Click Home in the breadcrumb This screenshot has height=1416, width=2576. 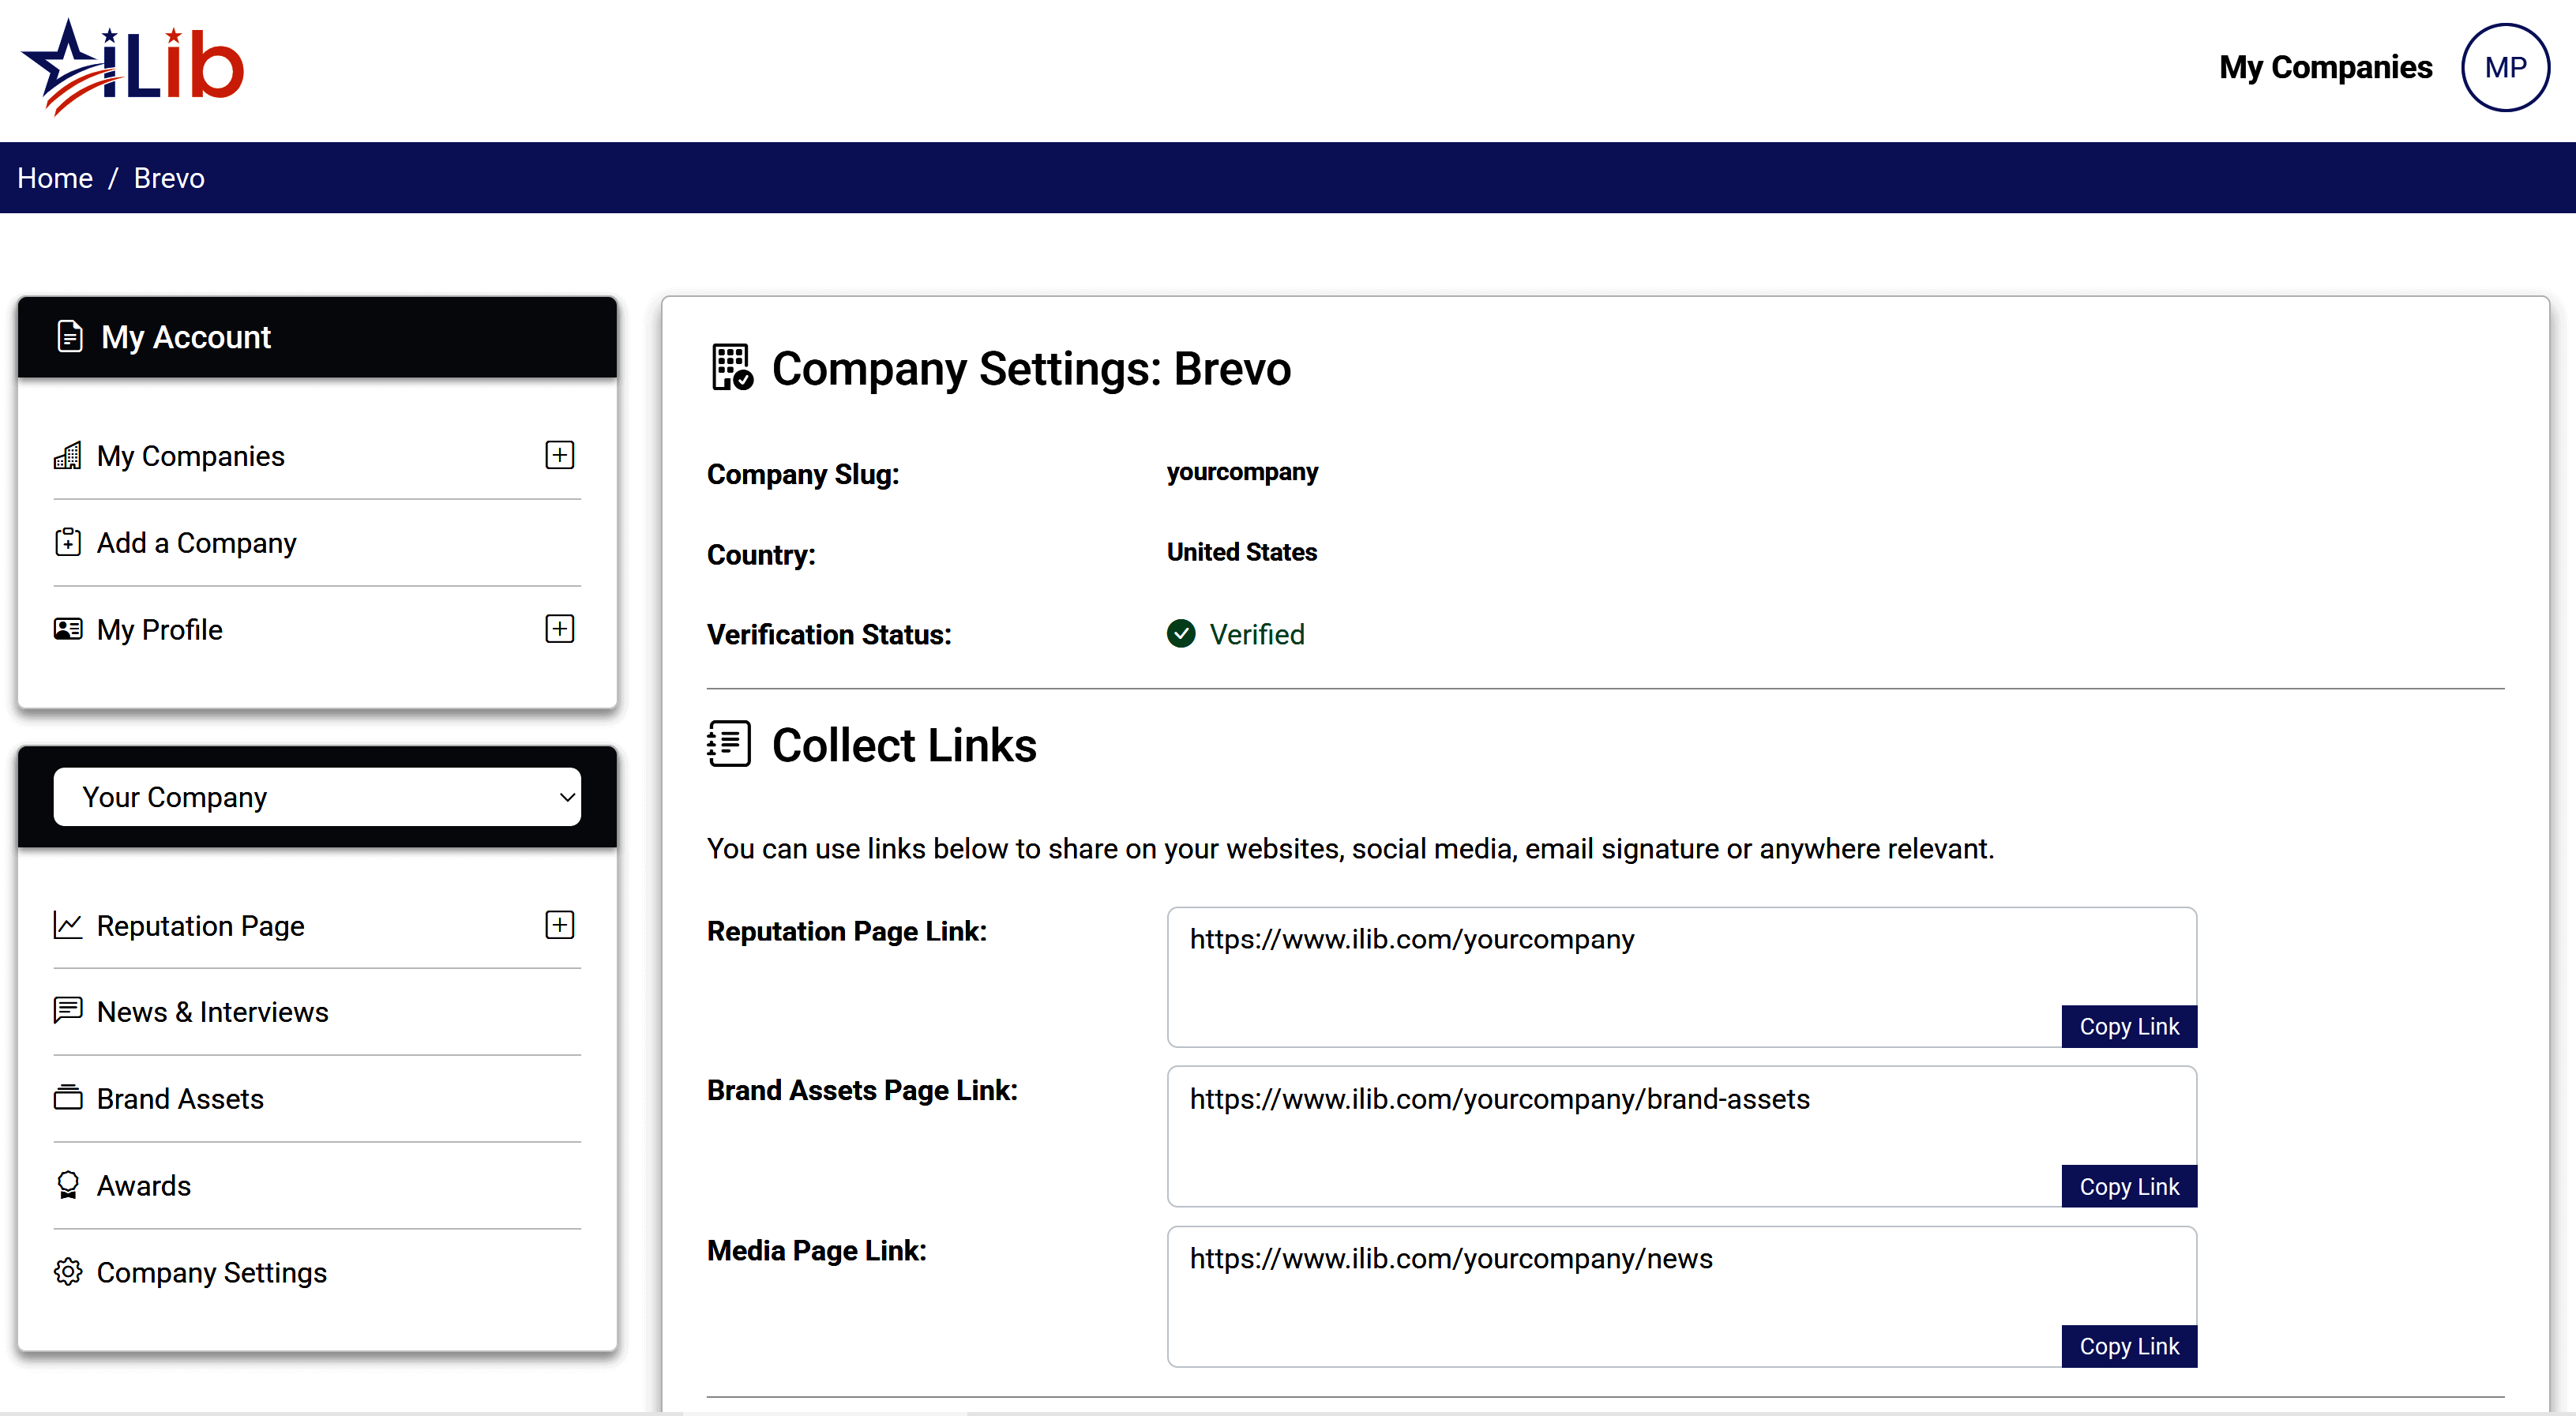(x=55, y=178)
